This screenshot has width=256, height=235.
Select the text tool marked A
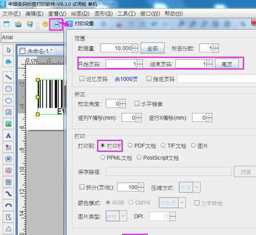(8, 136)
